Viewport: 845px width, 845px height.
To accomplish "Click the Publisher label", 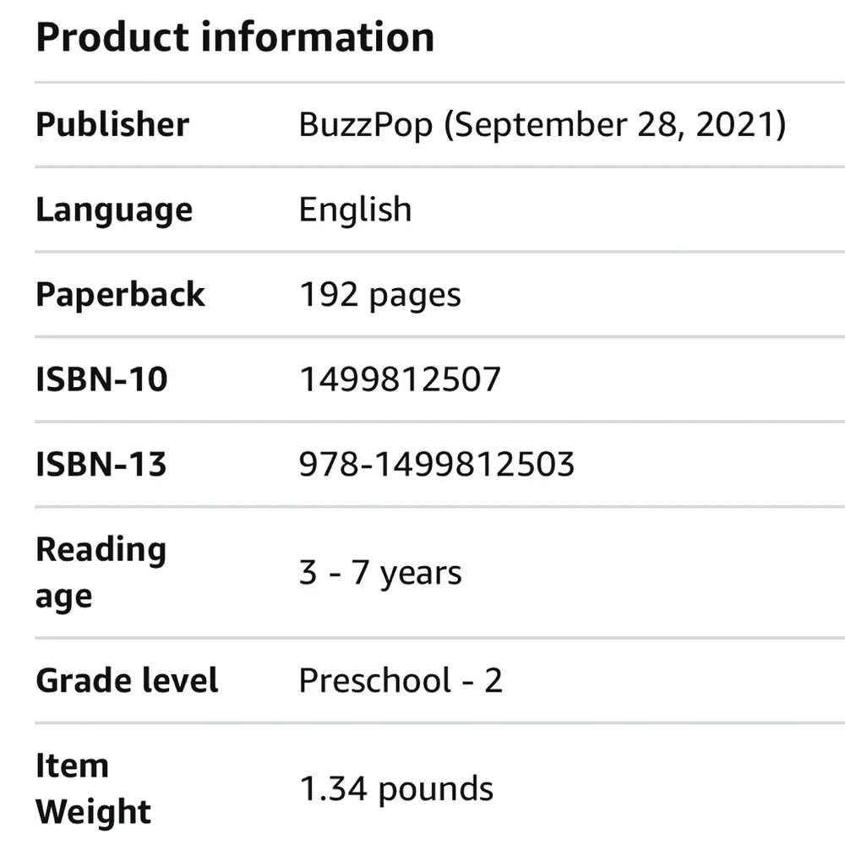I will tap(112, 125).
